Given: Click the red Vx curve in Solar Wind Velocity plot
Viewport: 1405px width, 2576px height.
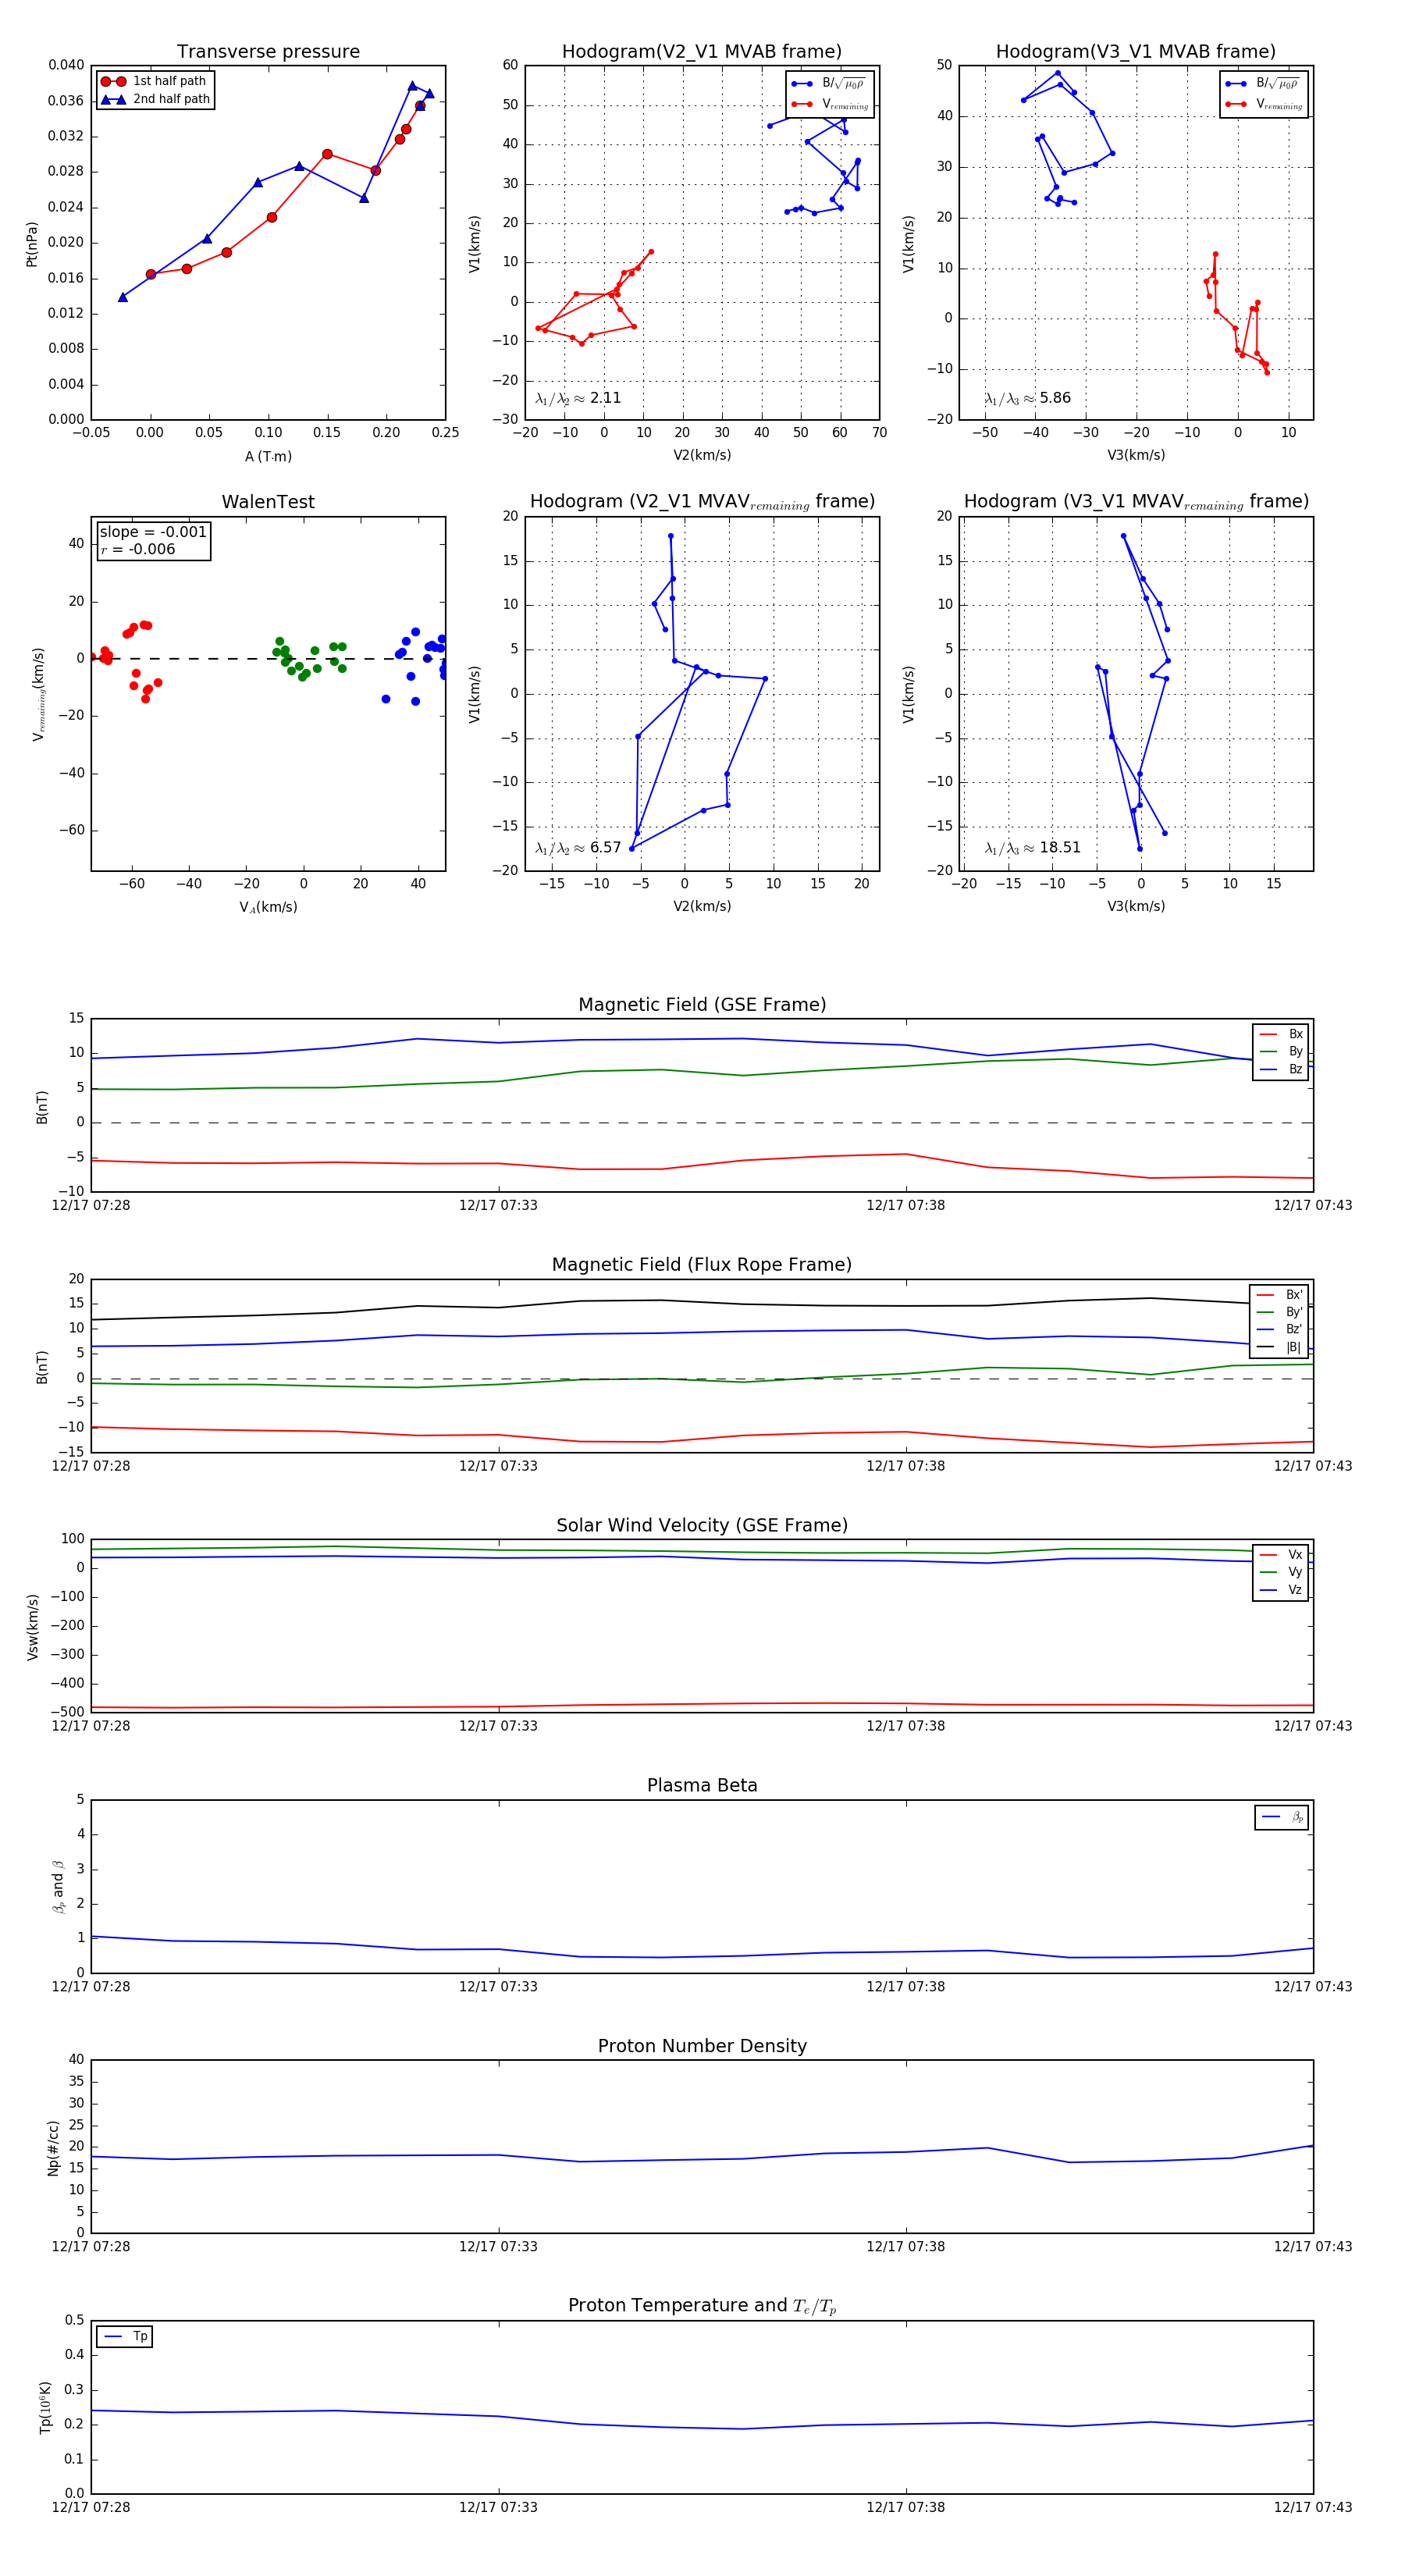Looking at the screenshot, I should tap(702, 1704).
